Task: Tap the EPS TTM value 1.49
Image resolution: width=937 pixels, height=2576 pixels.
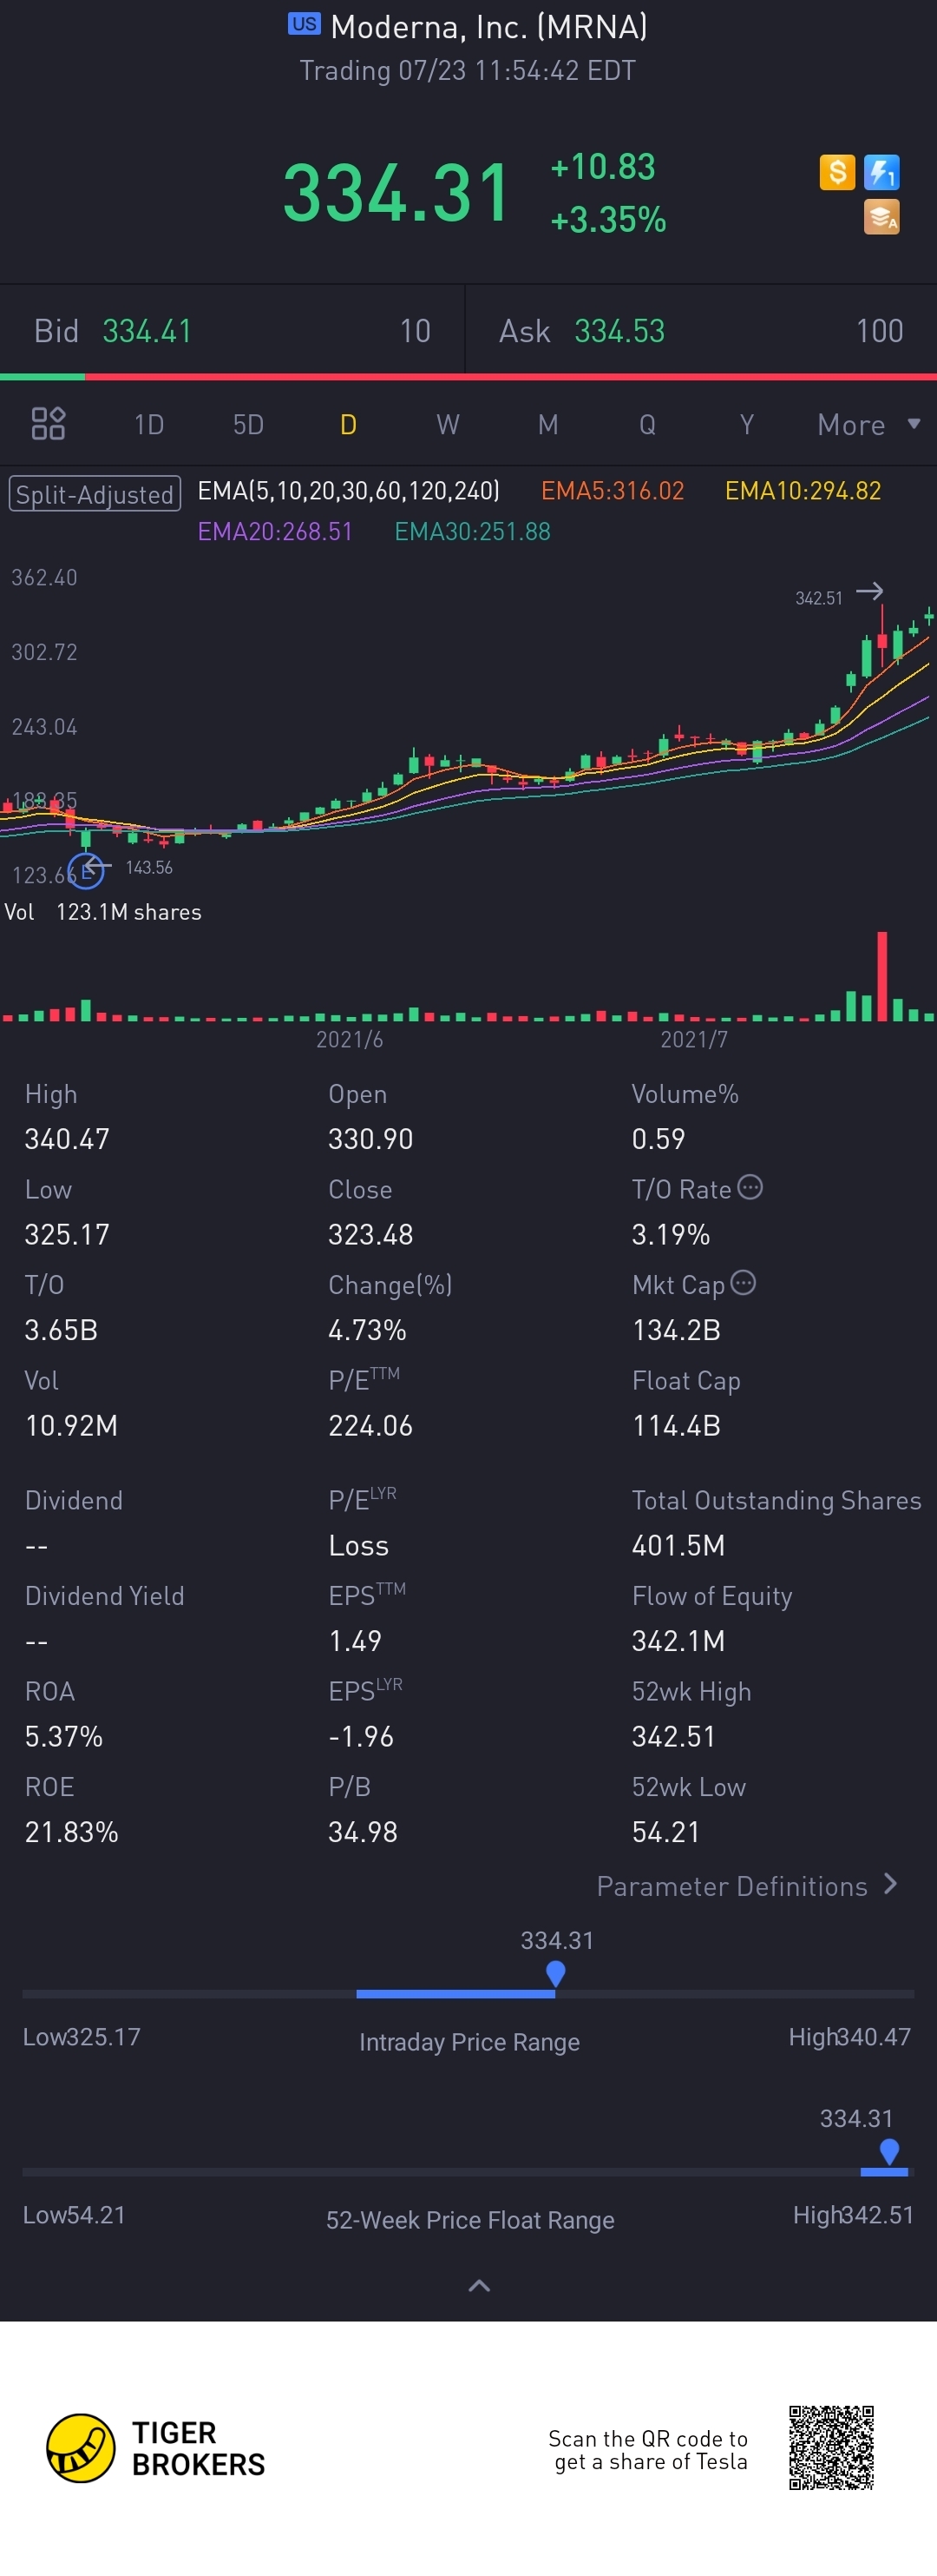Action: (x=355, y=1641)
